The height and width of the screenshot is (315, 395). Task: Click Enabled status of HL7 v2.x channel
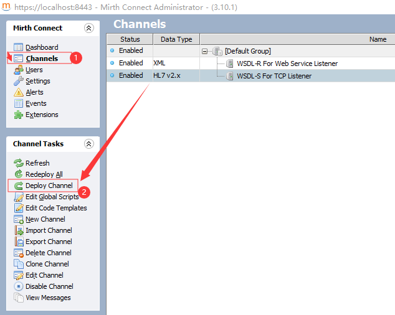pyautogui.click(x=131, y=75)
